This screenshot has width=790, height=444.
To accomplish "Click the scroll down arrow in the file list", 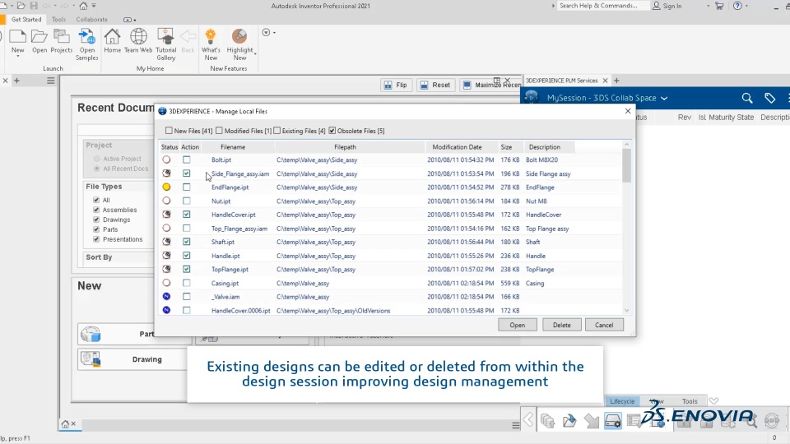I will pyautogui.click(x=627, y=311).
